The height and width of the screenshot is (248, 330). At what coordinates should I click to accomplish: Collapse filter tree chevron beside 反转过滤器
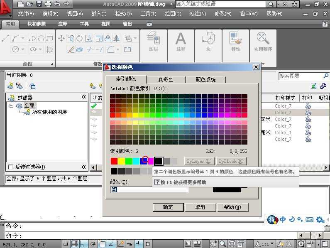pos(84,167)
